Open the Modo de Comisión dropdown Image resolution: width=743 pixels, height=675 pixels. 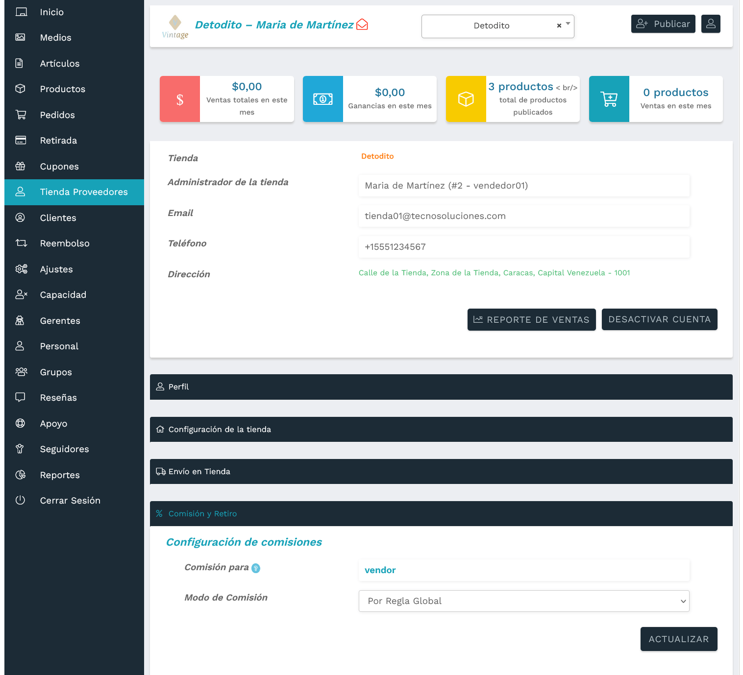coord(523,601)
